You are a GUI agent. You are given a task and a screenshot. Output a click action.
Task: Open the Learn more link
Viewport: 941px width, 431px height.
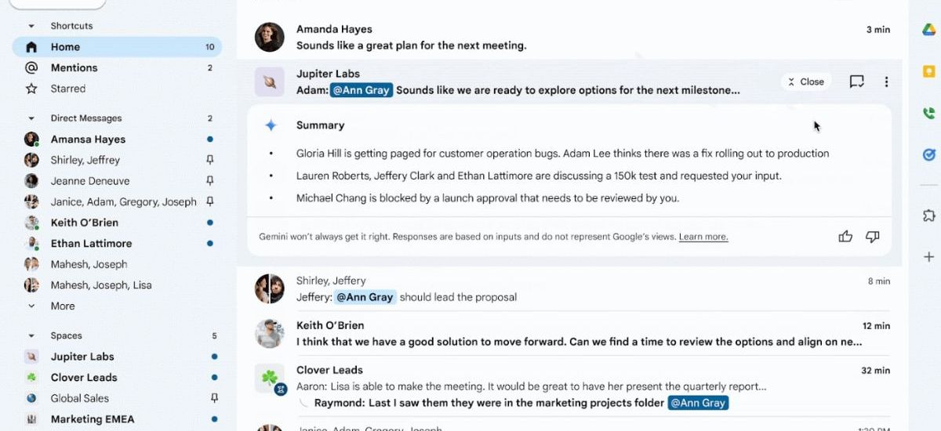pyautogui.click(x=703, y=237)
